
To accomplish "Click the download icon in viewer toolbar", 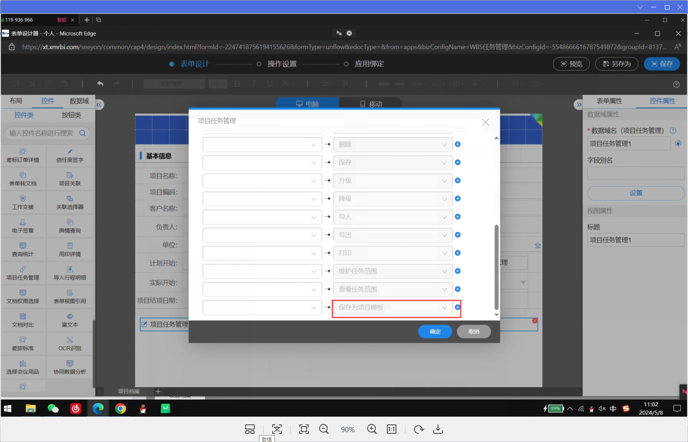I will (438, 429).
